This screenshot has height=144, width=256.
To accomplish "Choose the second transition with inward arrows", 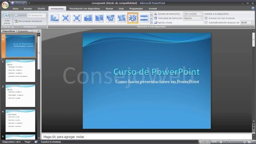I will click(66, 18).
